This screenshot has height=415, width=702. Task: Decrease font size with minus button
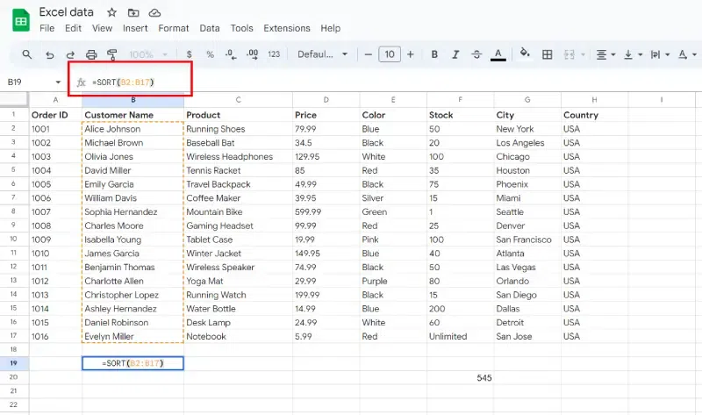coord(368,54)
